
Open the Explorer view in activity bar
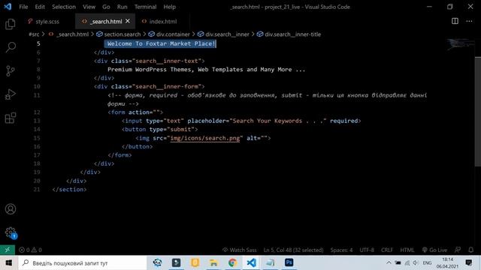(x=10, y=24)
